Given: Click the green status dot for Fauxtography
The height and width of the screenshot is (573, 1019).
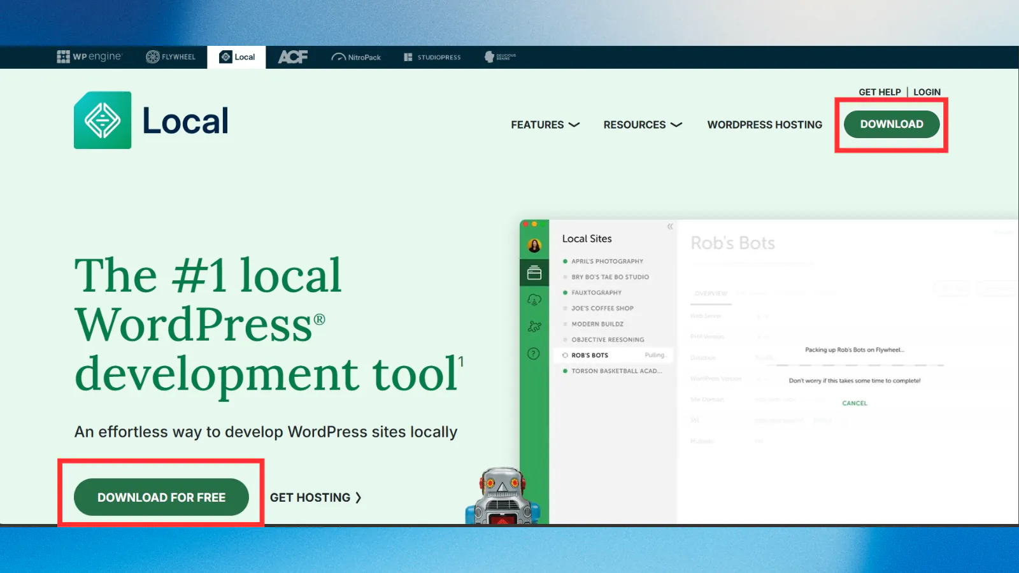Looking at the screenshot, I should coord(565,293).
